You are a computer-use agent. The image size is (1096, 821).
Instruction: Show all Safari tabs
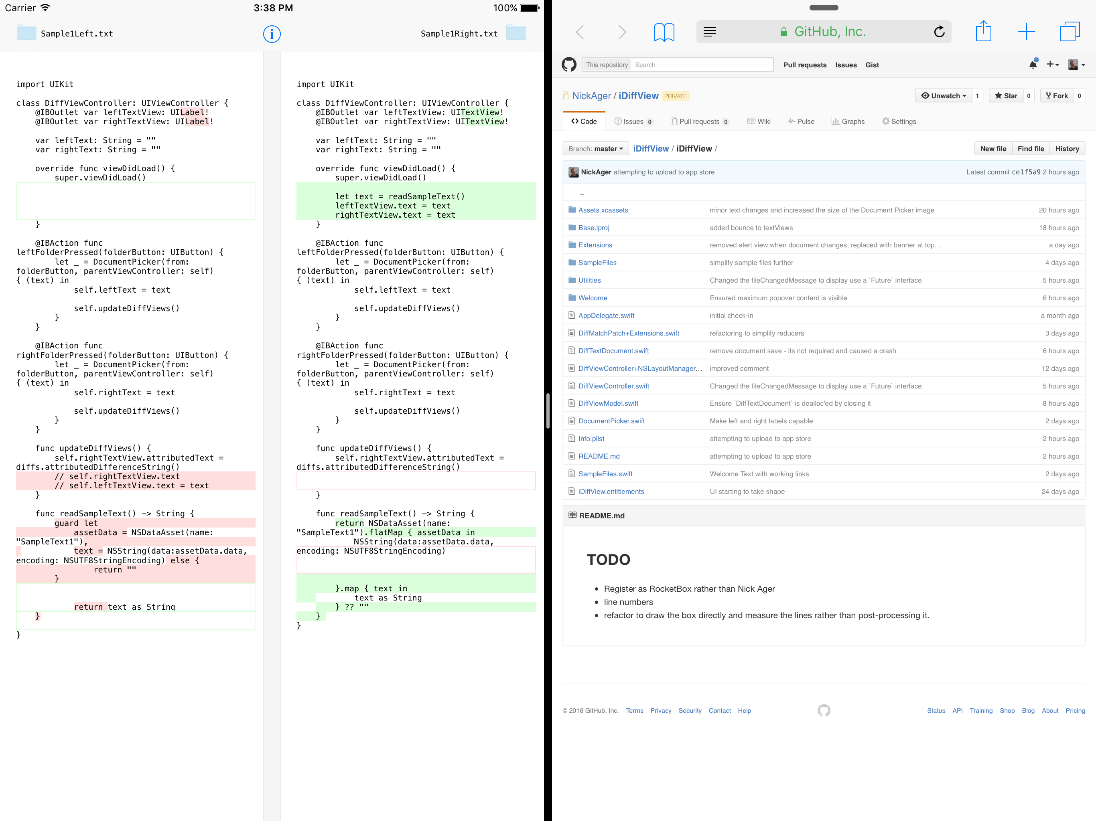1070,32
